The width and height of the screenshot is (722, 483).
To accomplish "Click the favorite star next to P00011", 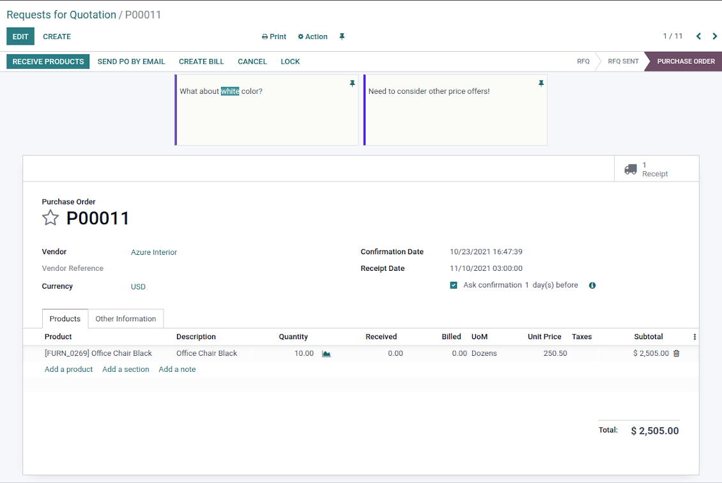I will [50, 218].
